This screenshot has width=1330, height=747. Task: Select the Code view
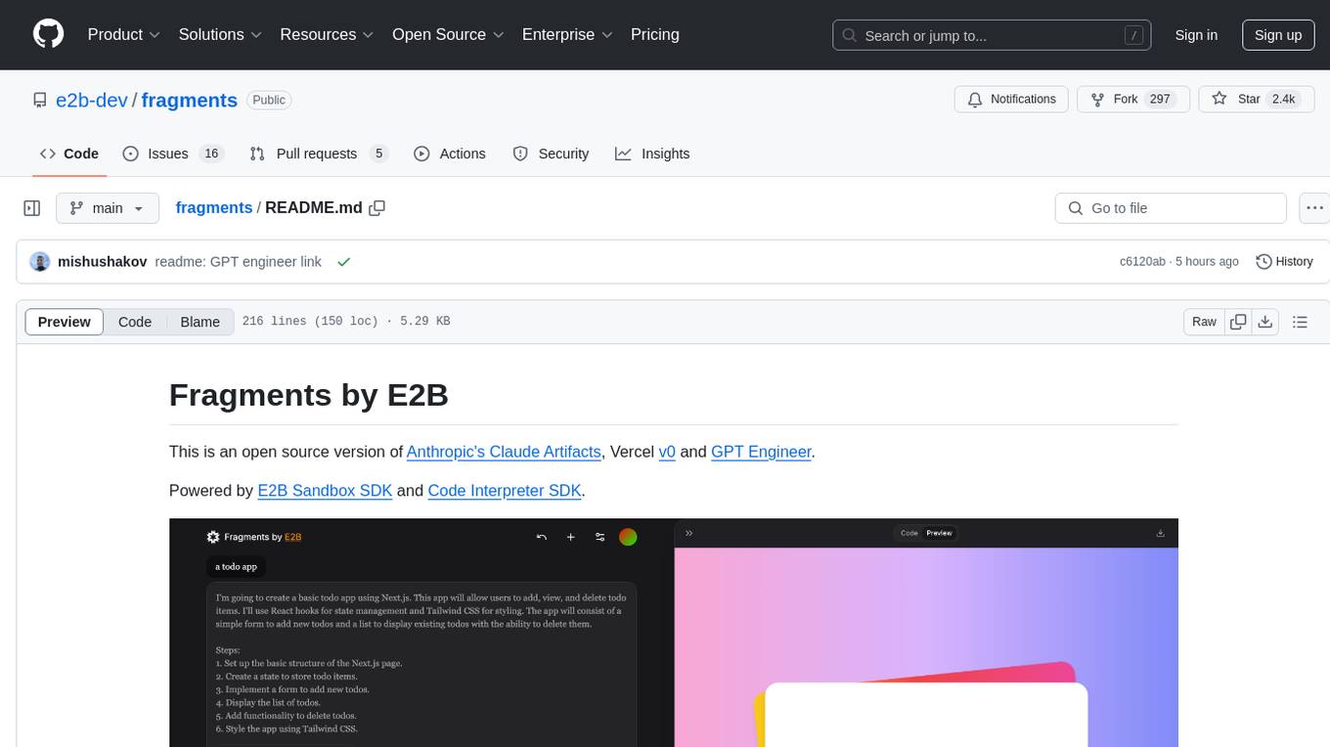(135, 322)
